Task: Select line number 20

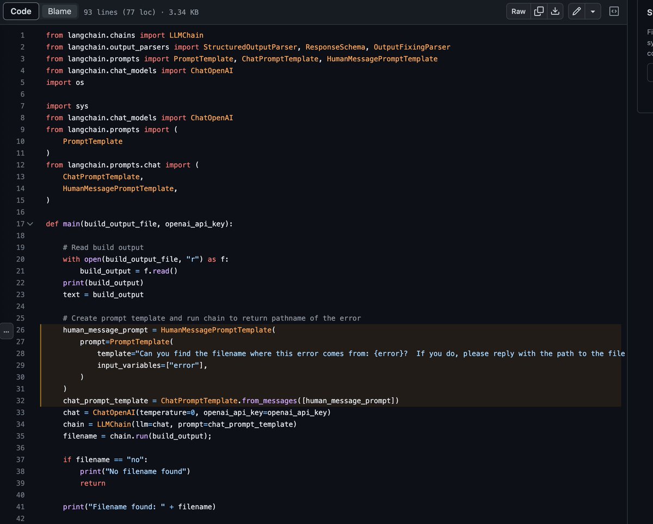Action: point(21,259)
